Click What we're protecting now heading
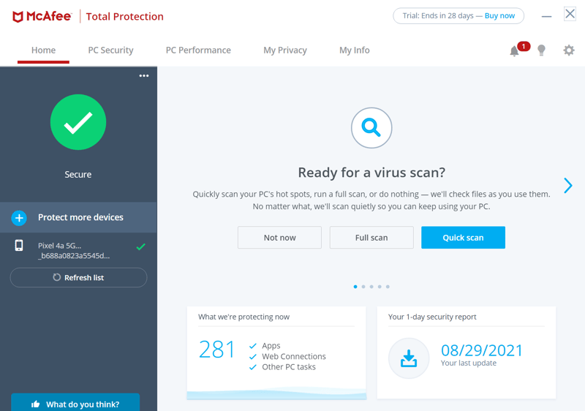The image size is (585, 411). coord(244,317)
